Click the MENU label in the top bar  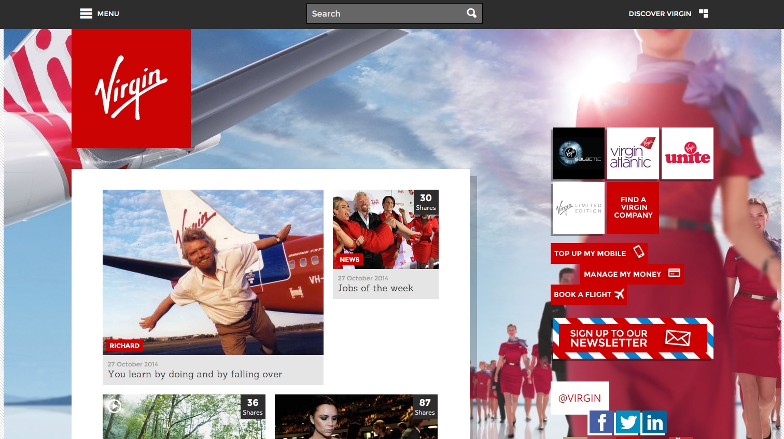pos(108,14)
